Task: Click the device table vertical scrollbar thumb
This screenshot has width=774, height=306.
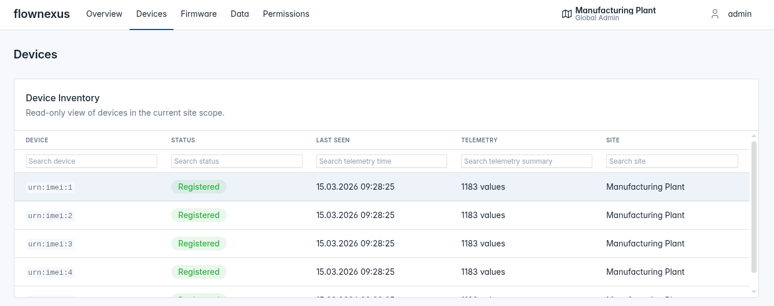Action: click(754, 207)
